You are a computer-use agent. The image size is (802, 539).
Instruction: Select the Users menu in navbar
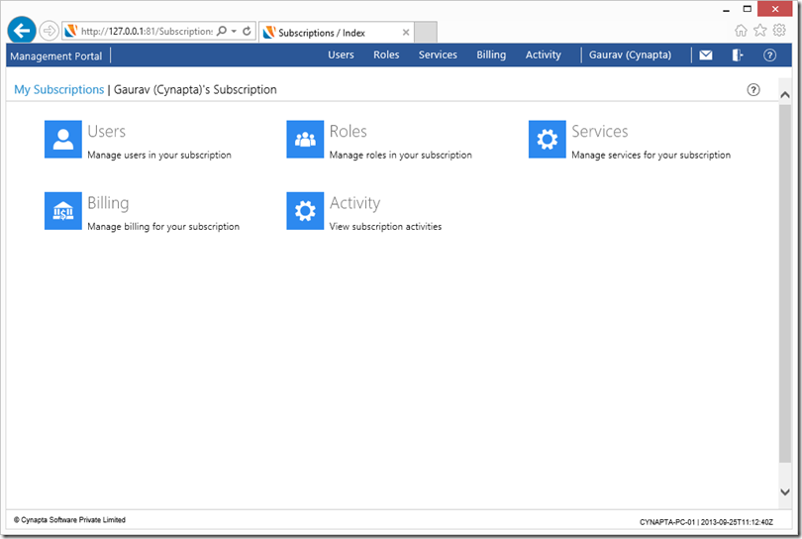(x=341, y=54)
